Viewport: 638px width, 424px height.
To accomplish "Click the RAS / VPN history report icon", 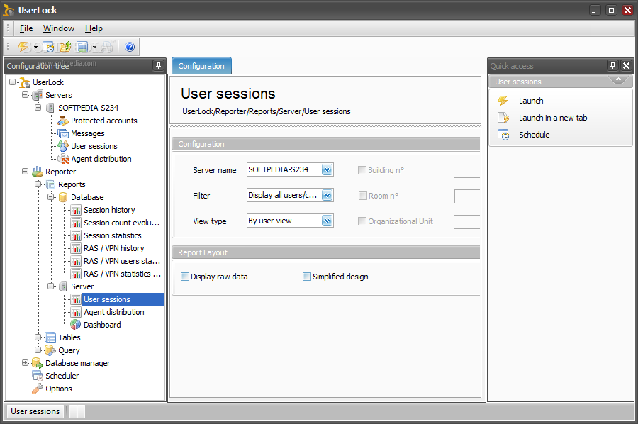I will coord(76,248).
